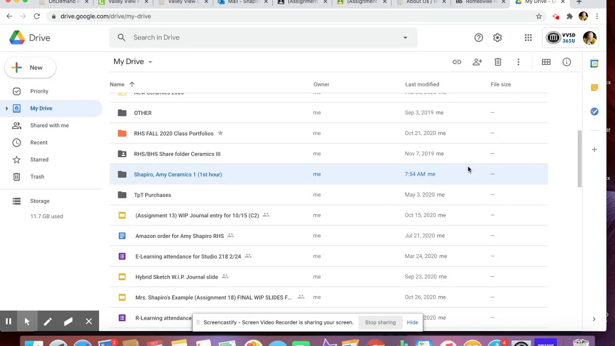Screen dimensions: 615x346
Task: Open Google Calendar side panel icon
Action: [594, 63]
